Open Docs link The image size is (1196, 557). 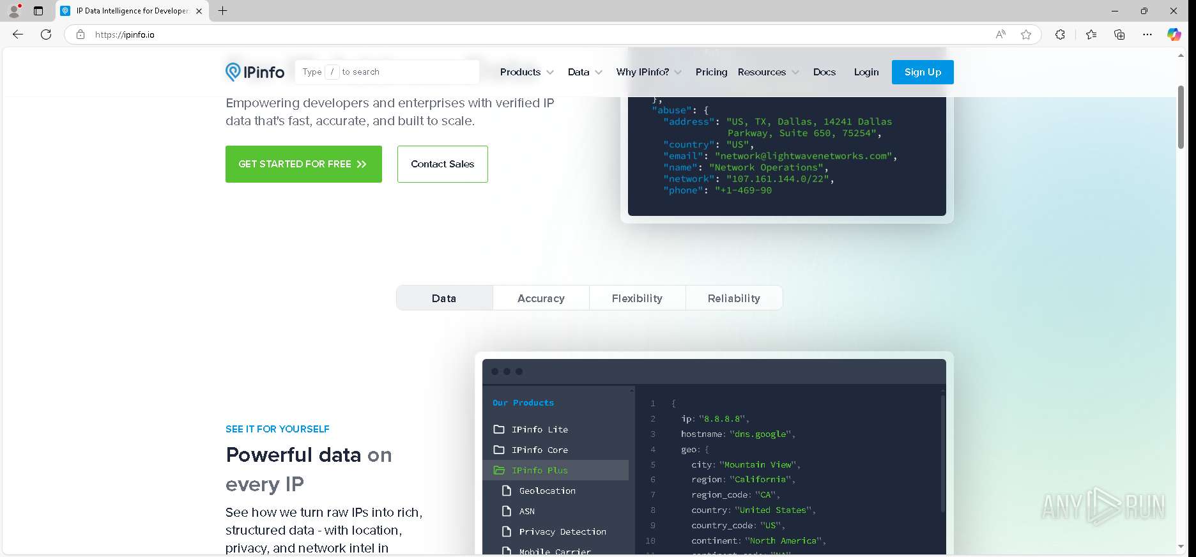[x=824, y=72]
